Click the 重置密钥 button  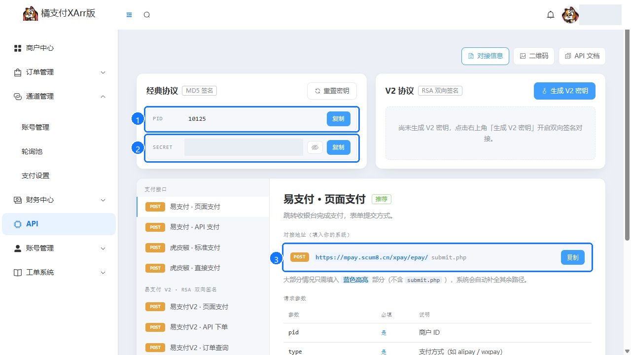pos(332,91)
